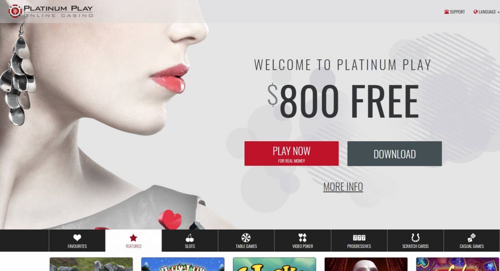Open the Casual Games dice icon
500x271 pixels.
coord(471,238)
